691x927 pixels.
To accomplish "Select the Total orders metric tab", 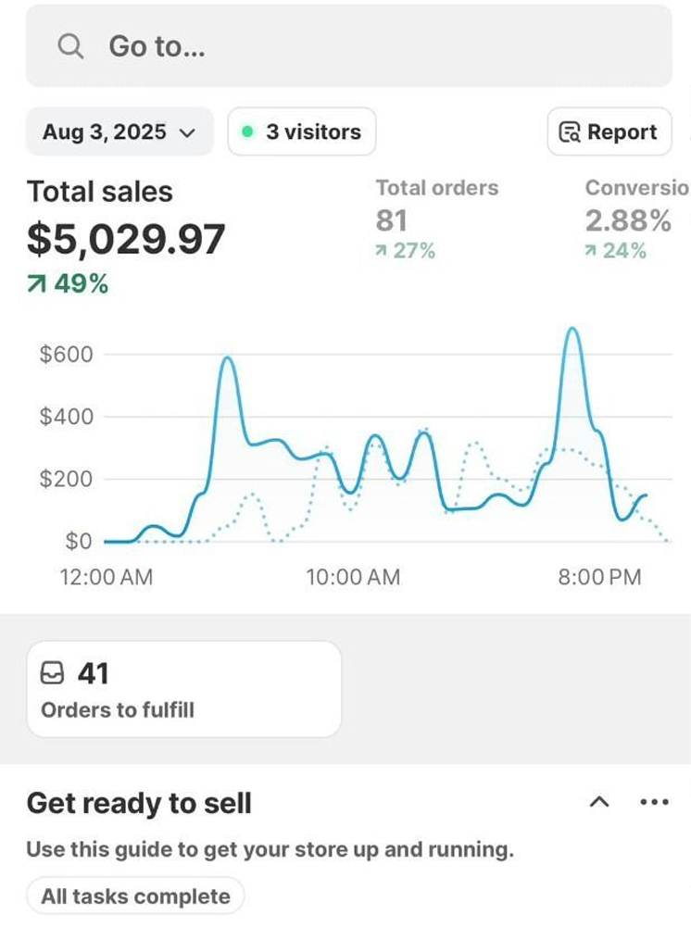I will pos(436,219).
